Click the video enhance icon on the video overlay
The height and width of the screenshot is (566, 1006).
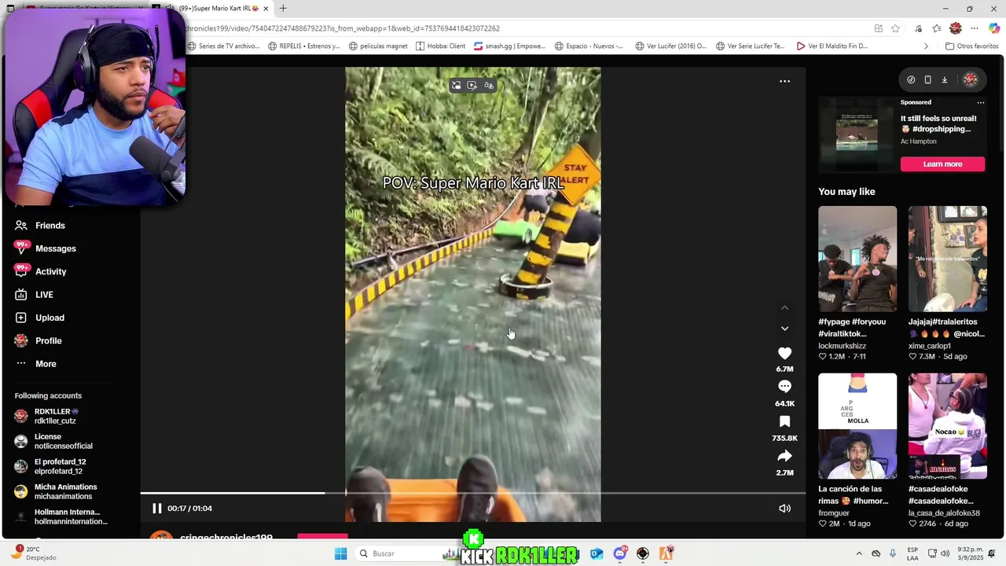[472, 86]
